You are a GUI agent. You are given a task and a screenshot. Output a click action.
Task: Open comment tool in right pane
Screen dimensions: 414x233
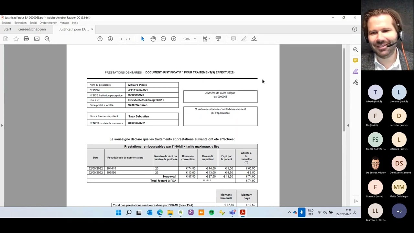(355, 61)
